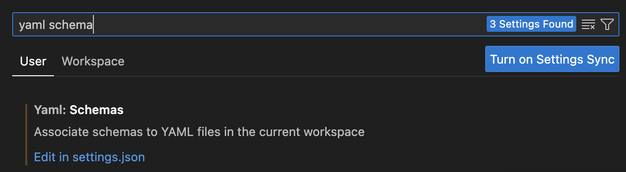The width and height of the screenshot is (626, 172).
Task: Click the '3 Settings Found' badge
Action: click(x=531, y=24)
